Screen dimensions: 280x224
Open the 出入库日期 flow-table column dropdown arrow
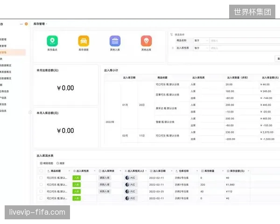(172, 171)
